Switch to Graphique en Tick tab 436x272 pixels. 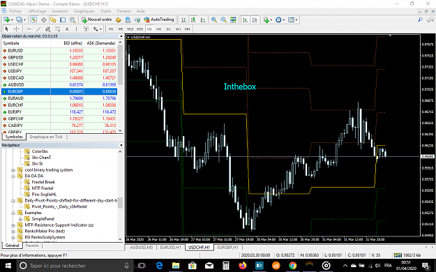point(46,137)
